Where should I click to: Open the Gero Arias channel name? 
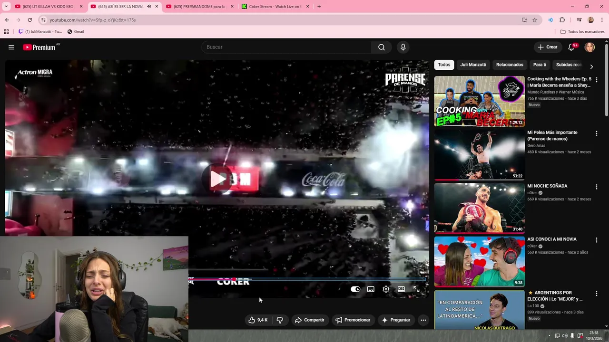pos(536,146)
